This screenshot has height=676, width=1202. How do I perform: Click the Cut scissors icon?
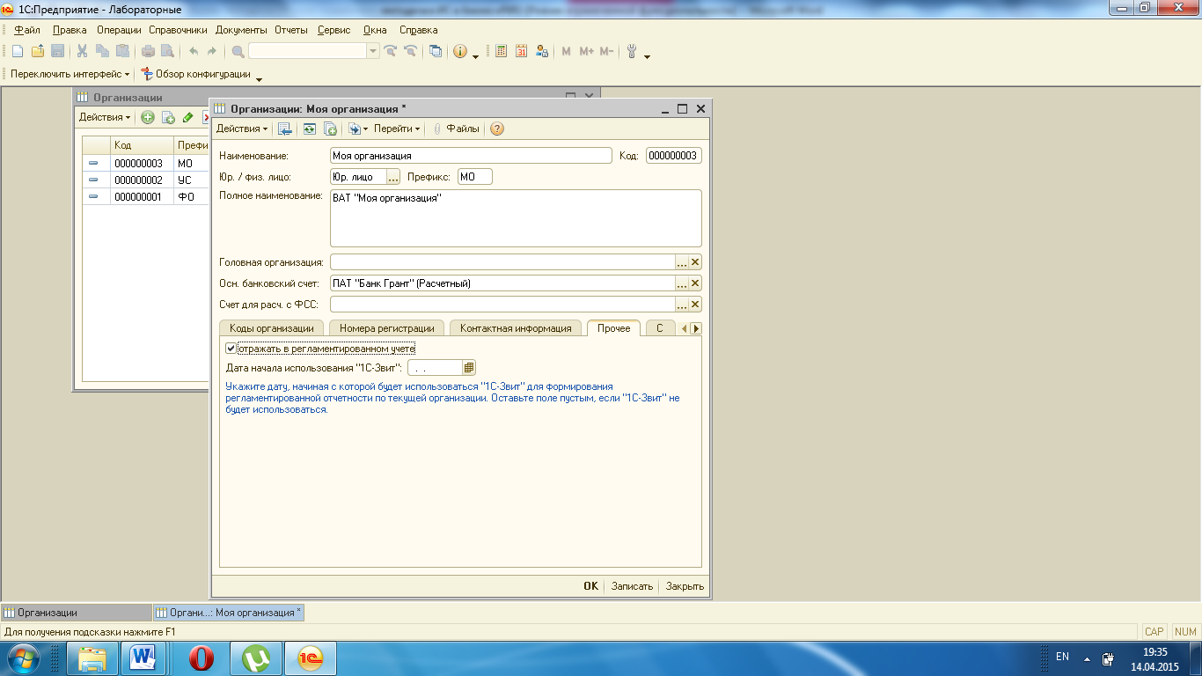[x=82, y=51]
